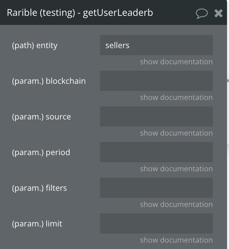Click the panel title 'Rarible (testing) - getUserLeaderb'
The width and height of the screenshot is (229, 249).
pyautogui.click(x=80, y=13)
